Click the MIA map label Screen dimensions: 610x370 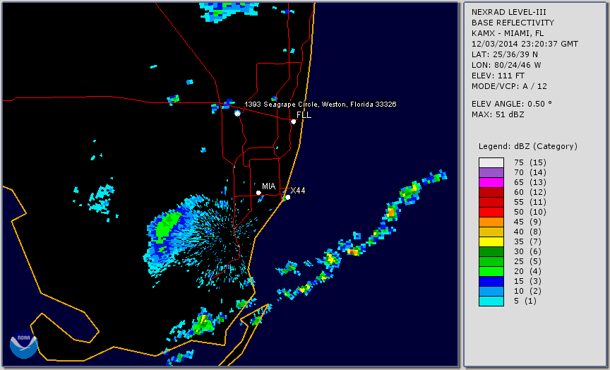pyautogui.click(x=268, y=186)
